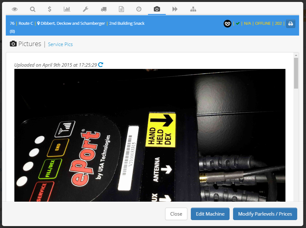
Task: Click Dibbert, Deckow and Schamberger location
Action: coord(73,23)
